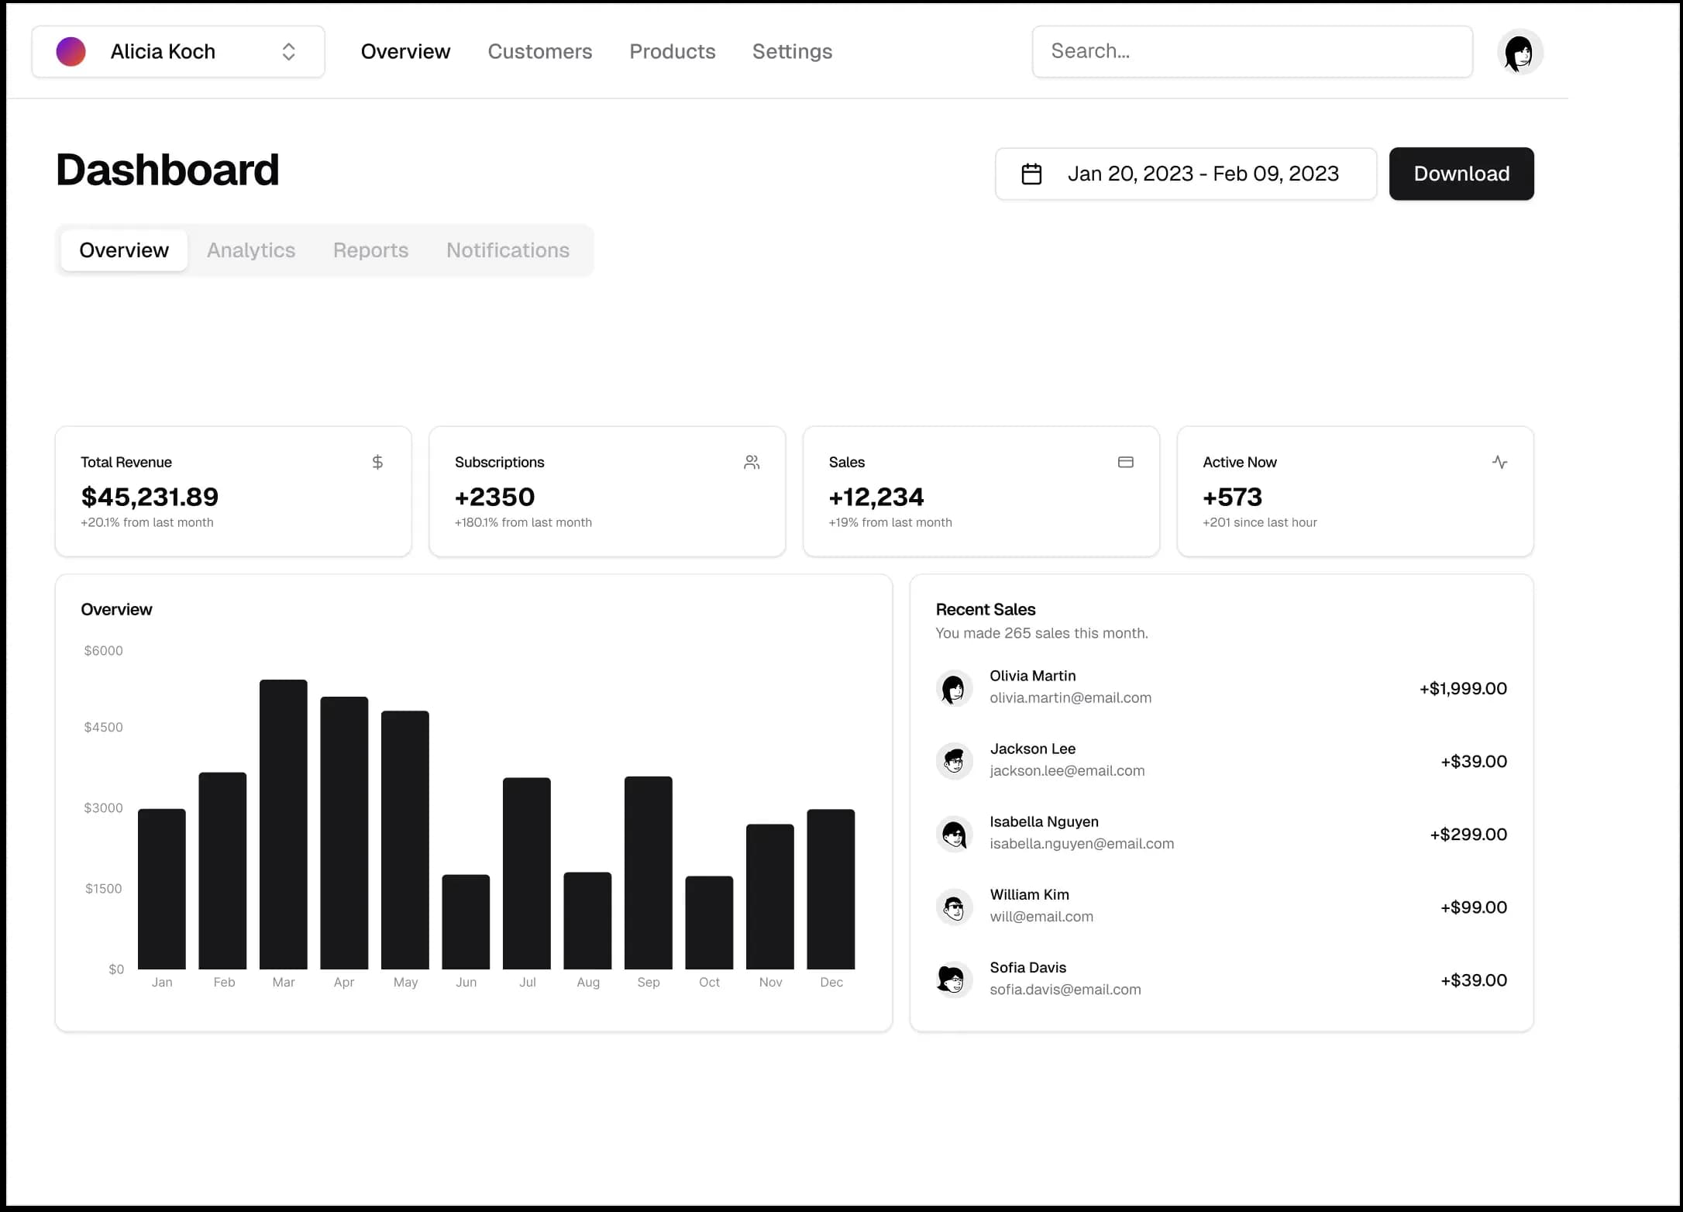This screenshot has width=1683, height=1212.
Task: Click the activity pulse icon on Active Now card
Action: [x=1499, y=462]
